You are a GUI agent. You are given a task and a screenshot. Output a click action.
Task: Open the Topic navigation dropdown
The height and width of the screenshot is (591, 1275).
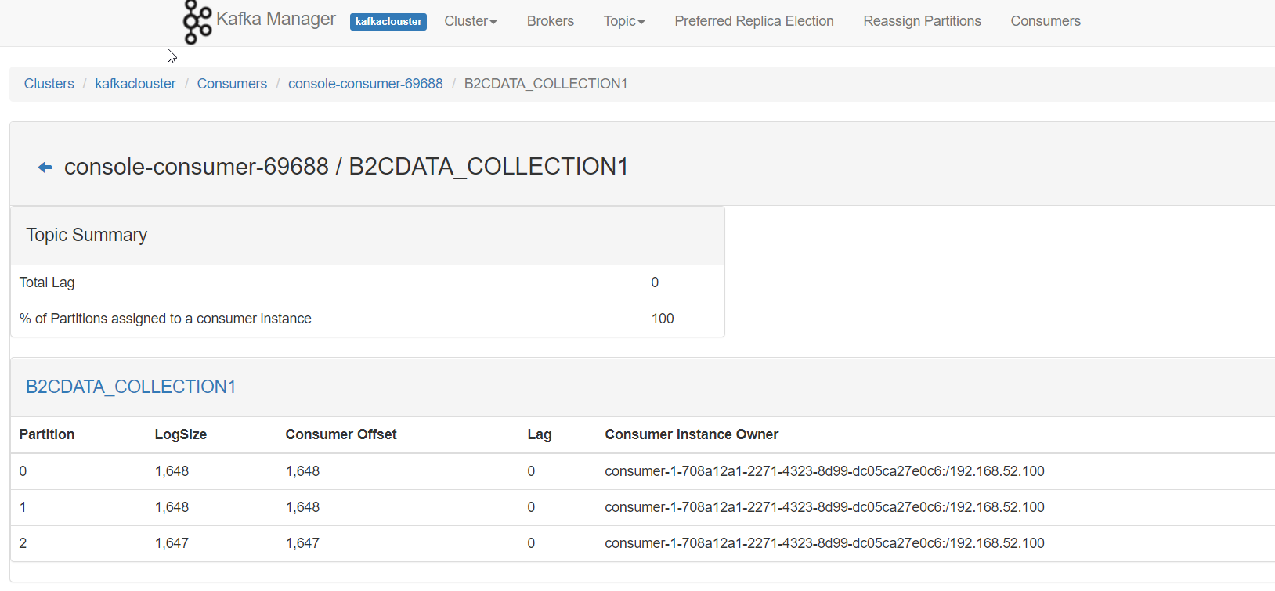(x=623, y=21)
